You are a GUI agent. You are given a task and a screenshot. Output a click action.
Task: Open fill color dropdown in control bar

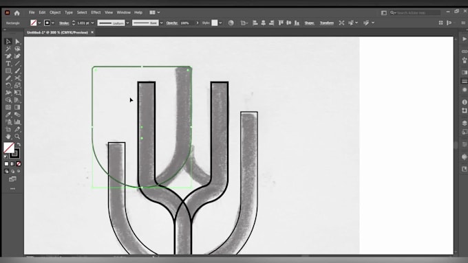39,23
